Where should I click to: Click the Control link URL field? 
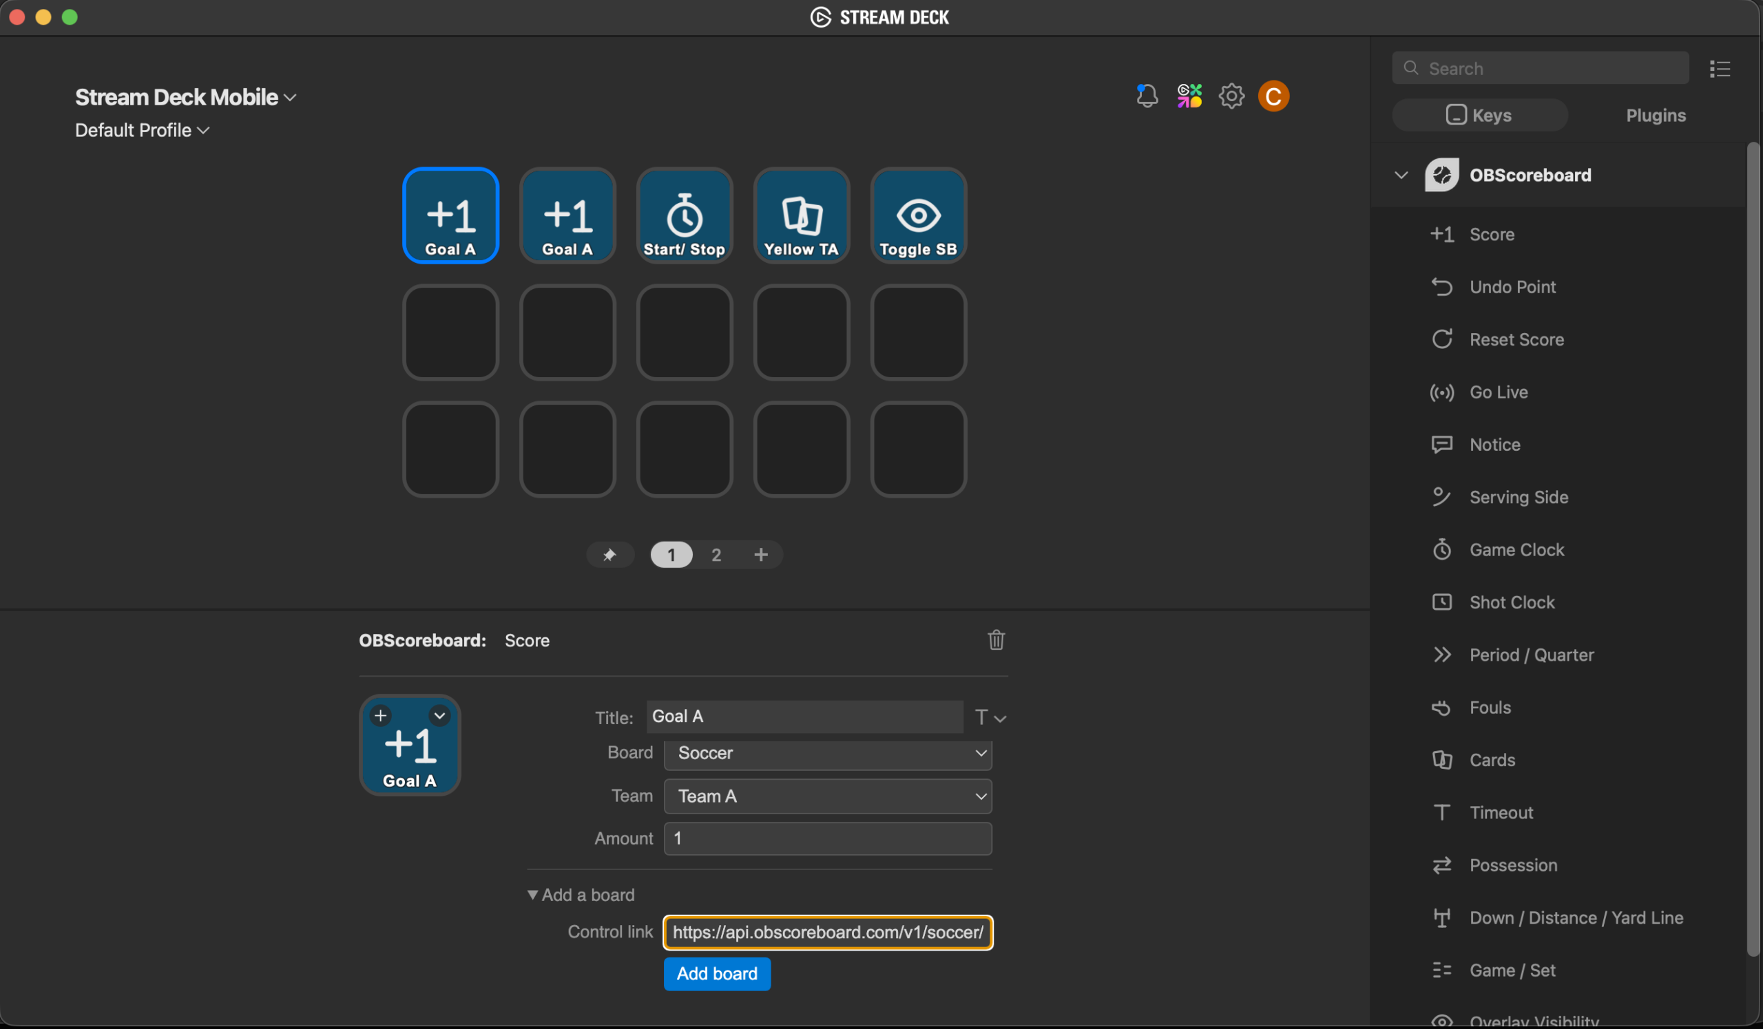(828, 933)
